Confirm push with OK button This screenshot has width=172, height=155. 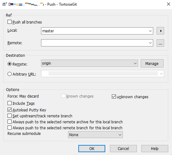pyautogui.click(x=92, y=148)
